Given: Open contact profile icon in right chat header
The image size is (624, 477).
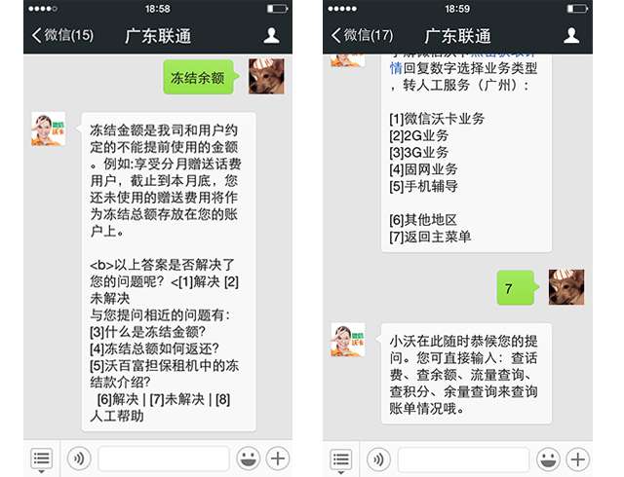Looking at the screenshot, I should [571, 36].
